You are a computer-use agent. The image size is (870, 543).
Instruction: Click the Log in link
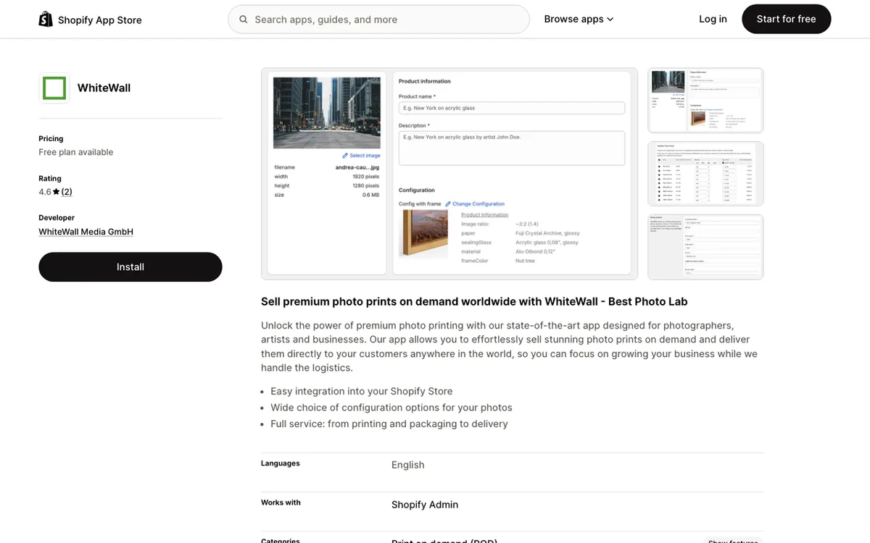713,20
